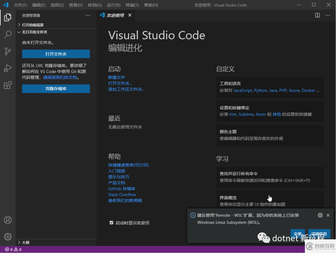Open the Search view icon
Screen dimensions: 336x253
point(8,34)
